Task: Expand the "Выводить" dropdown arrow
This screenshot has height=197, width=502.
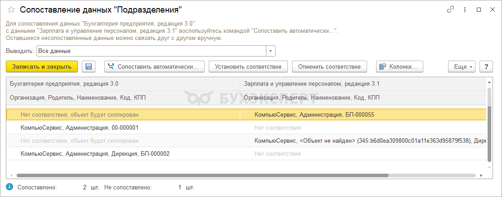Action: [270, 51]
